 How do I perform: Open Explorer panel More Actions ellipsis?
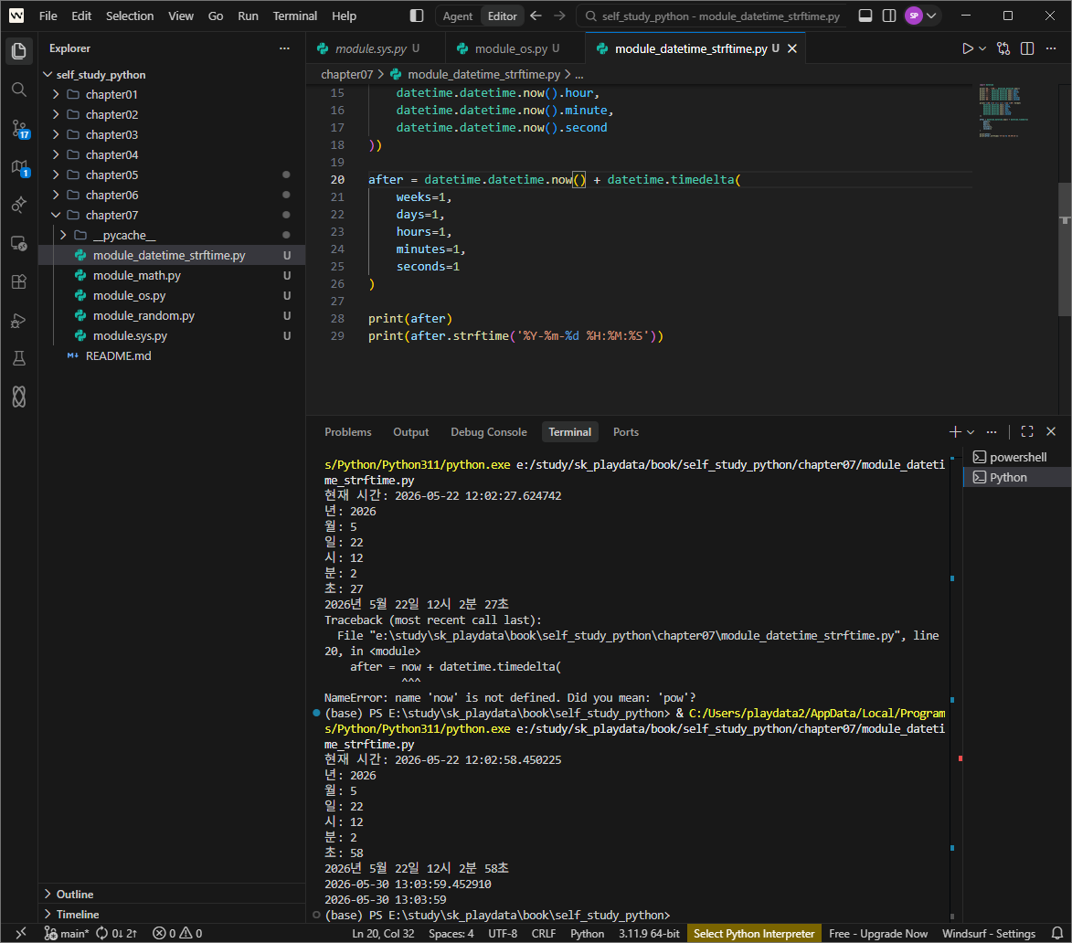point(284,48)
